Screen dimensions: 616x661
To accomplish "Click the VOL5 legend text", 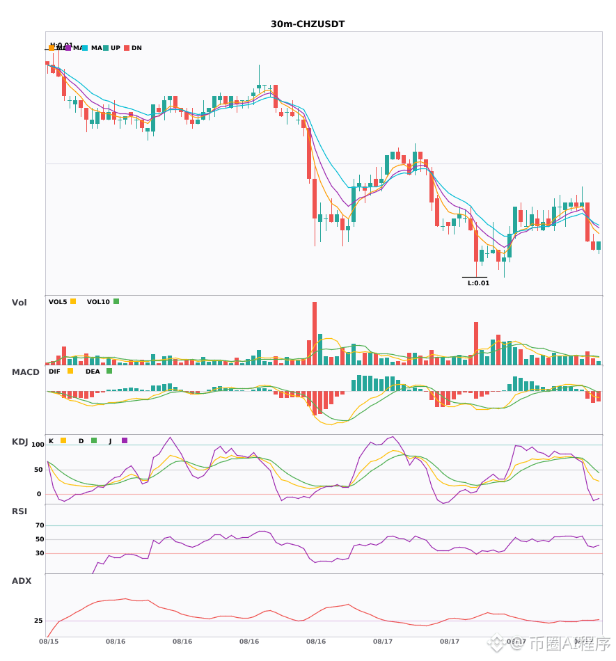I will point(58,302).
